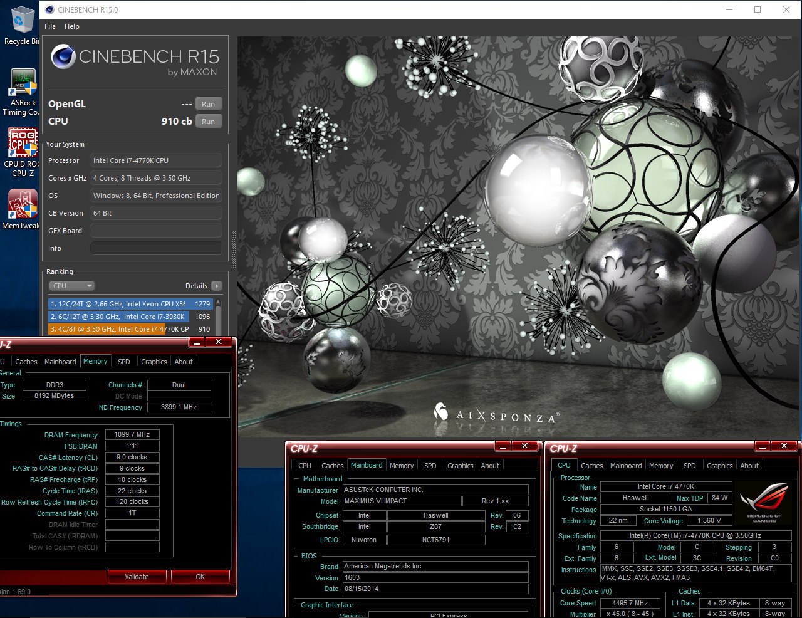The height and width of the screenshot is (618, 802).
Task: Click the Cinebench logo icon in title bar
Action: [49, 9]
